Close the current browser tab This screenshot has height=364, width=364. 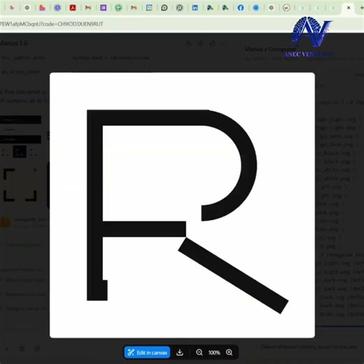349,8
